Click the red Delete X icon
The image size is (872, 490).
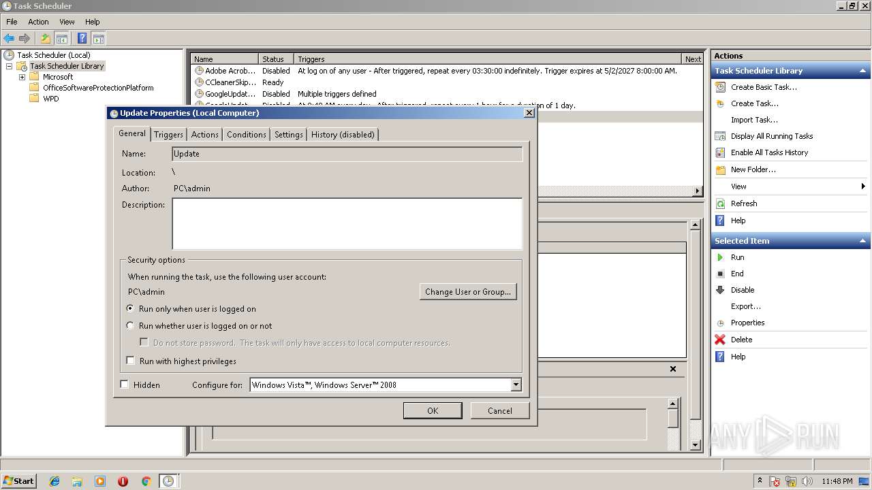click(720, 340)
